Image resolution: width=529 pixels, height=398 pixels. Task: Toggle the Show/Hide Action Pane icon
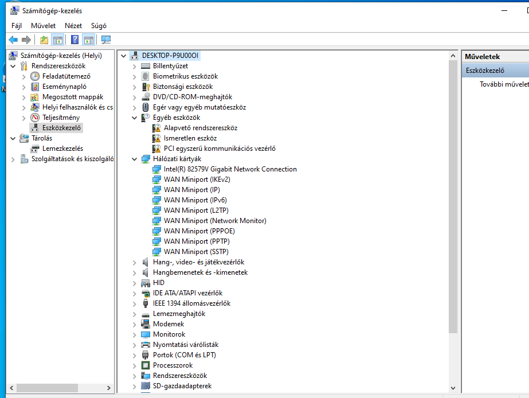point(89,40)
